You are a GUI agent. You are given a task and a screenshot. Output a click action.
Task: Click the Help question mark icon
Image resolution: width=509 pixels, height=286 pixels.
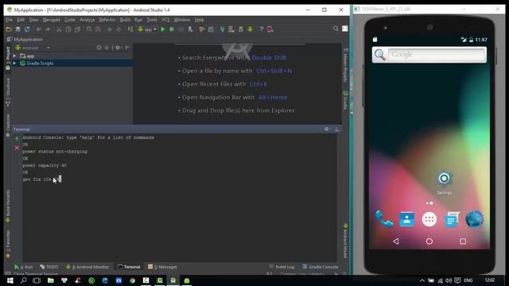(x=261, y=29)
